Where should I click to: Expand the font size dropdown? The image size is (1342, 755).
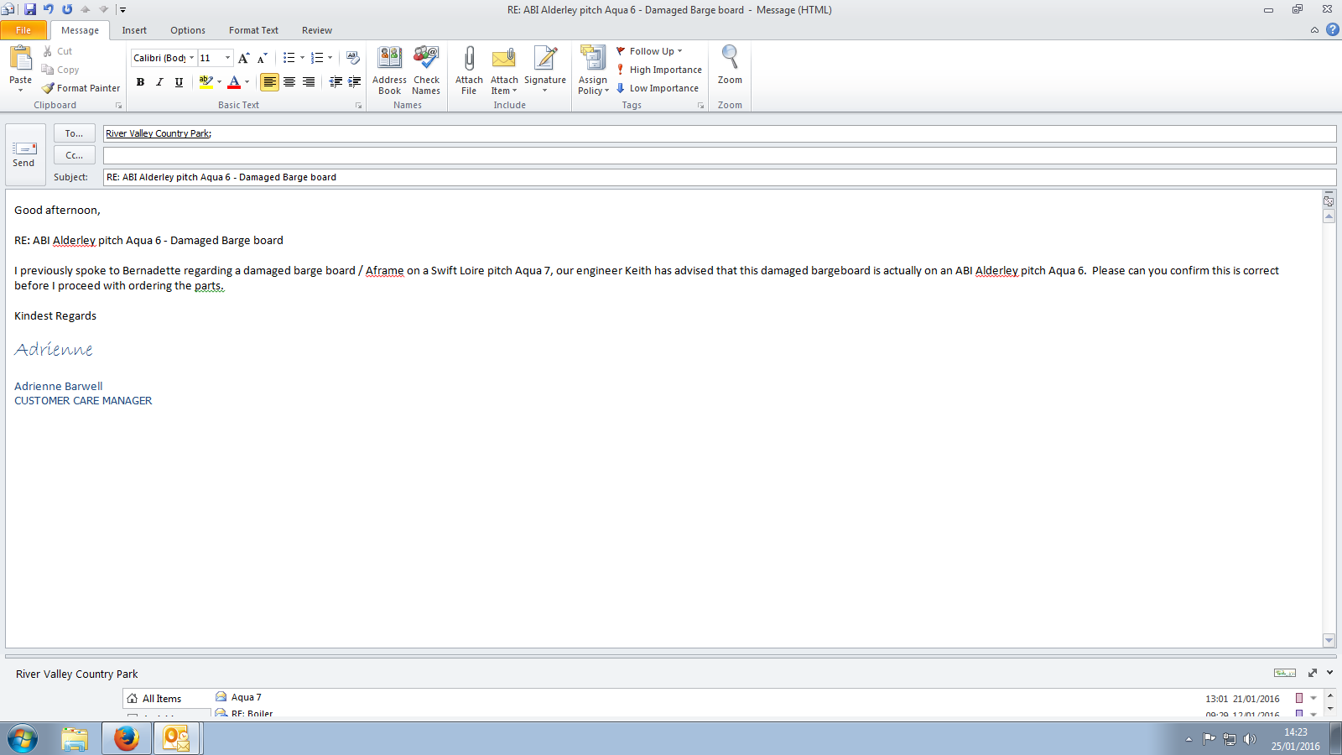(x=227, y=58)
